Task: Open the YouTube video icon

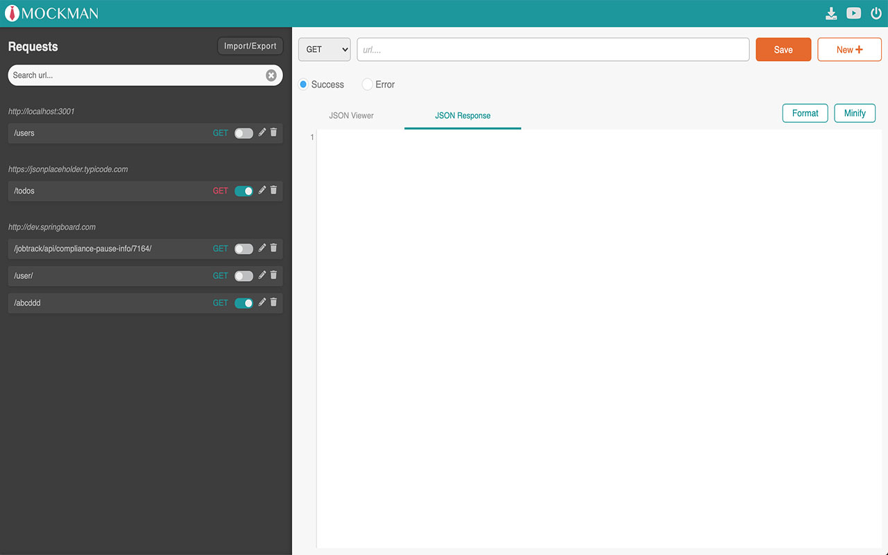Action: click(854, 13)
